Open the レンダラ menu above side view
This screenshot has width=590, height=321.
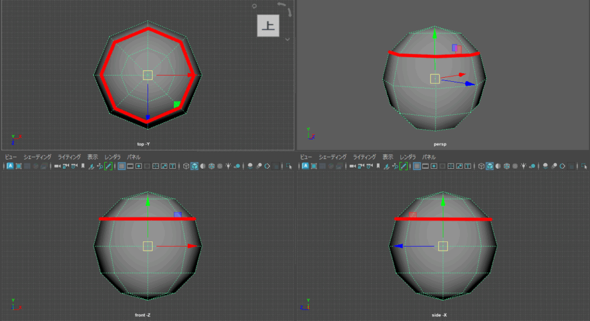(407, 157)
